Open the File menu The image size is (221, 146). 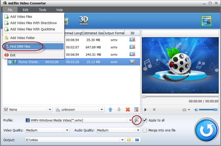pos(10,10)
